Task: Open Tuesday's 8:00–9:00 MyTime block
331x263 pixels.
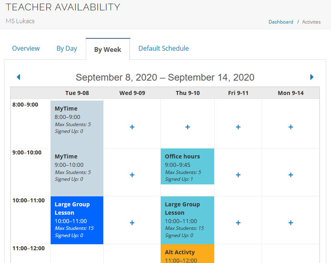Action: [77, 120]
